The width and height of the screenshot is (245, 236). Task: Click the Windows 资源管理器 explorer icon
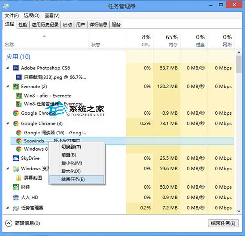click(x=16, y=169)
